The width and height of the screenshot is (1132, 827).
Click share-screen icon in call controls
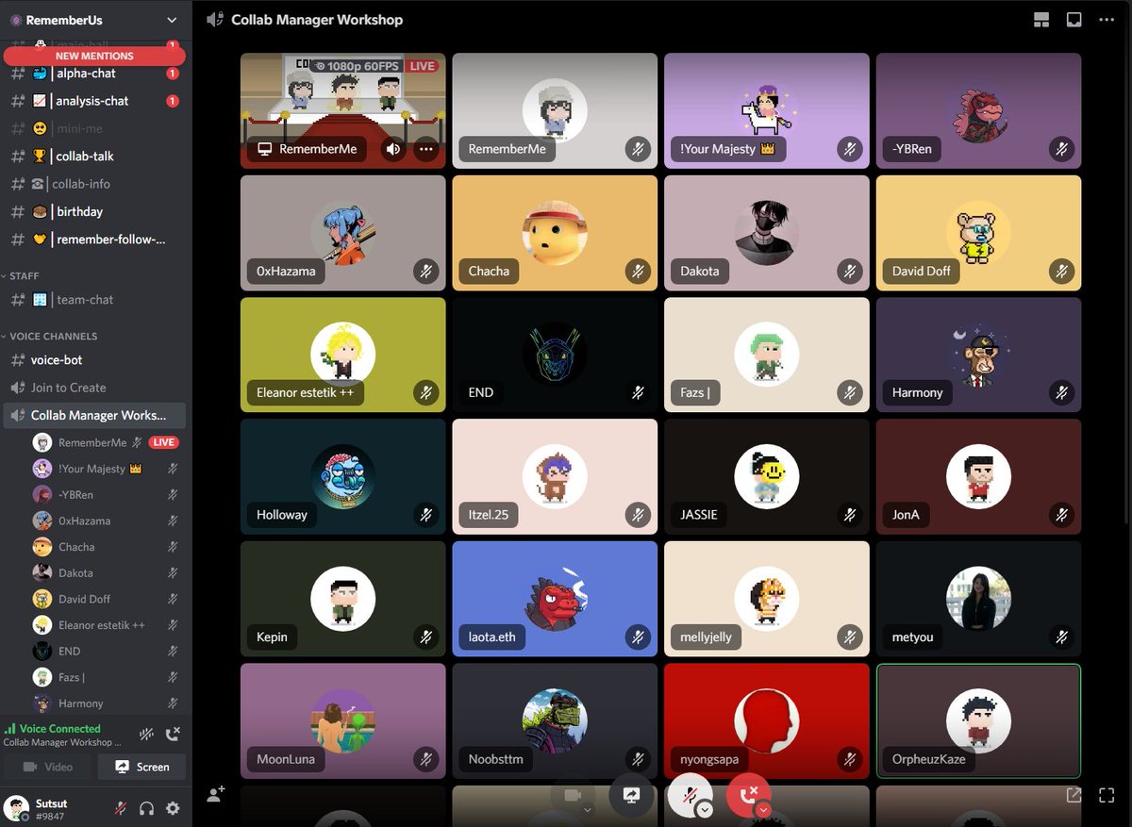pos(631,795)
